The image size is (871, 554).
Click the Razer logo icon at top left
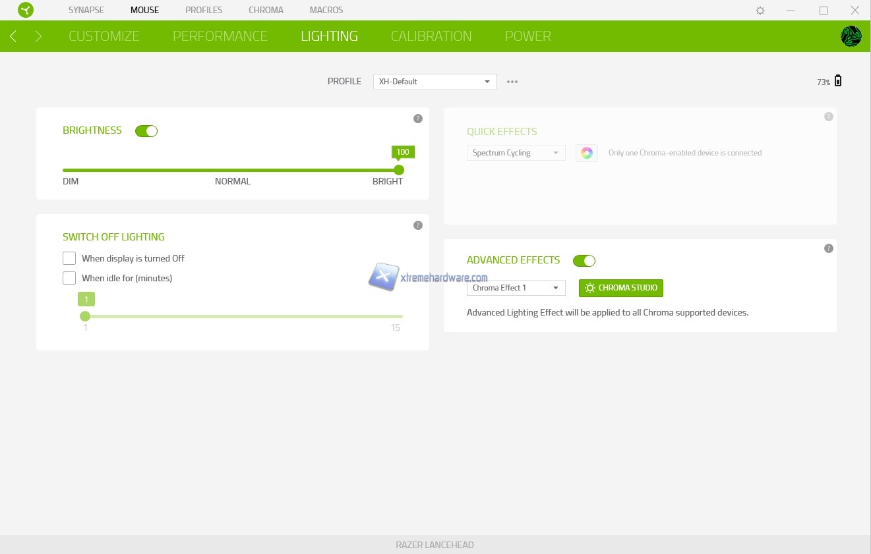click(x=26, y=11)
